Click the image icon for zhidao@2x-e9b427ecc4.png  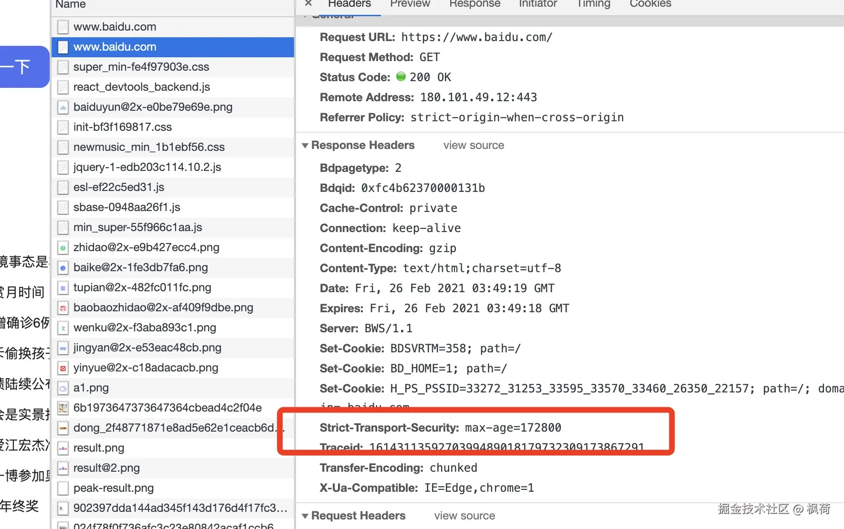tap(63, 247)
